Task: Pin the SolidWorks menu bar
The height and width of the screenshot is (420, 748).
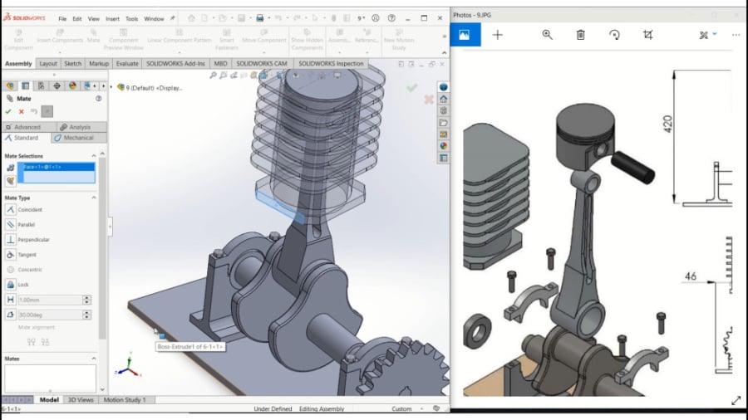Action: point(172,18)
